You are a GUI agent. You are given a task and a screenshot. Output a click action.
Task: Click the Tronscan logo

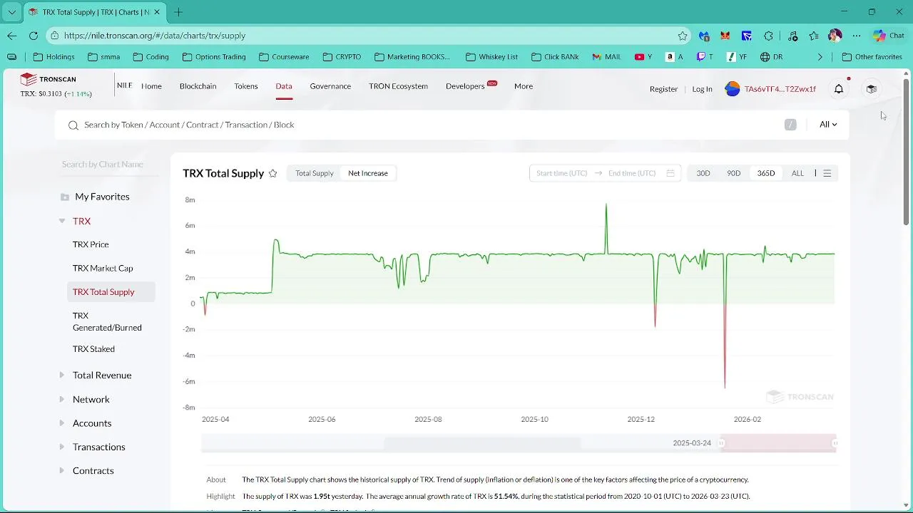click(48, 79)
